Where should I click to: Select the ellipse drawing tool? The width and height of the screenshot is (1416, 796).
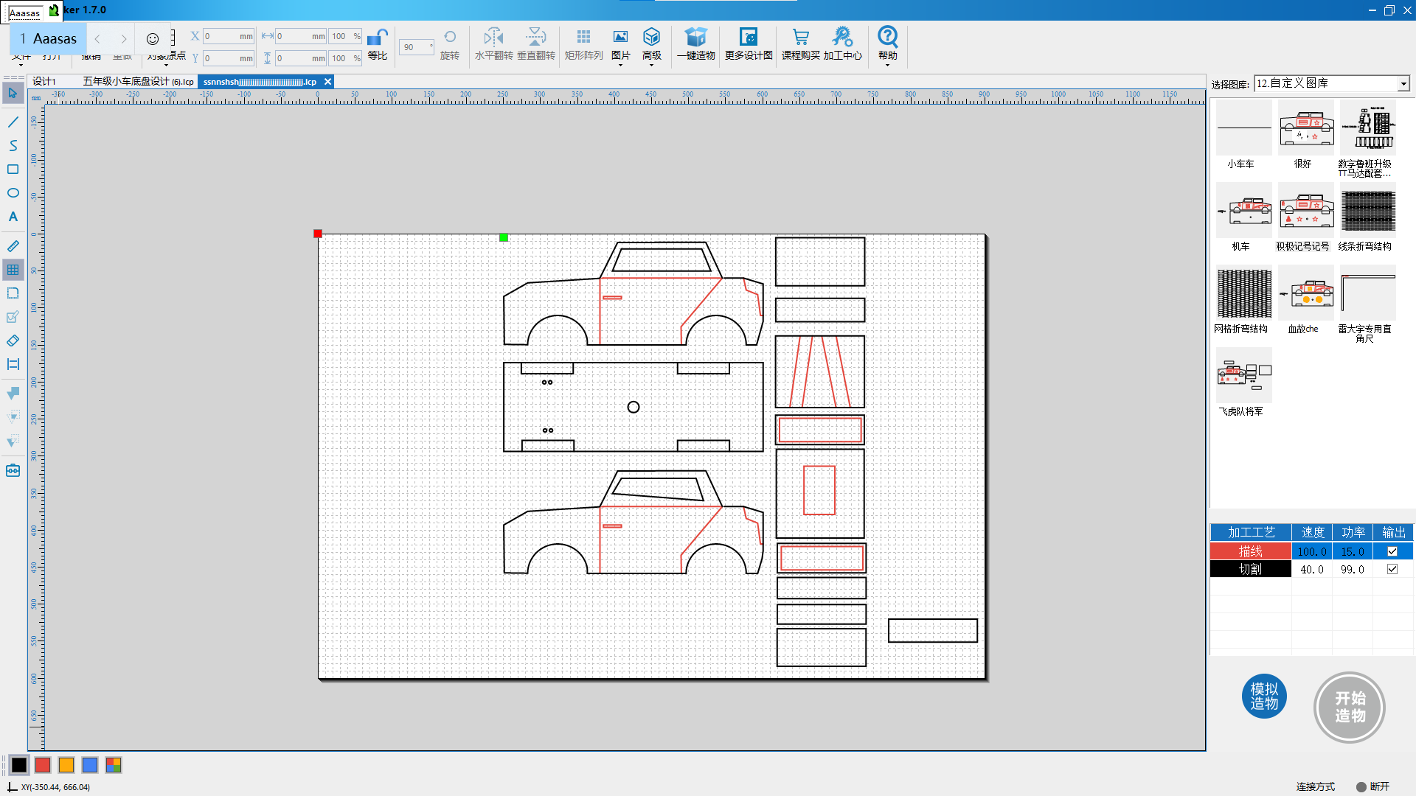point(13,193)
